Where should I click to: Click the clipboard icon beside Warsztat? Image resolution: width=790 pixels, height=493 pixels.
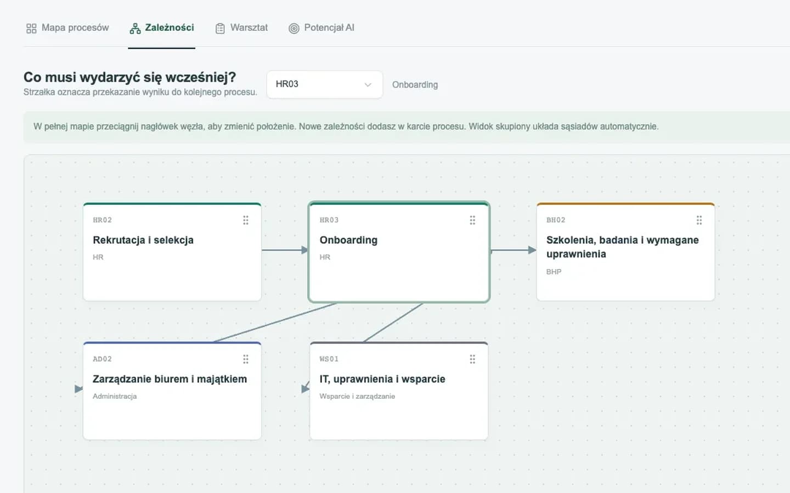click(220, 28)
